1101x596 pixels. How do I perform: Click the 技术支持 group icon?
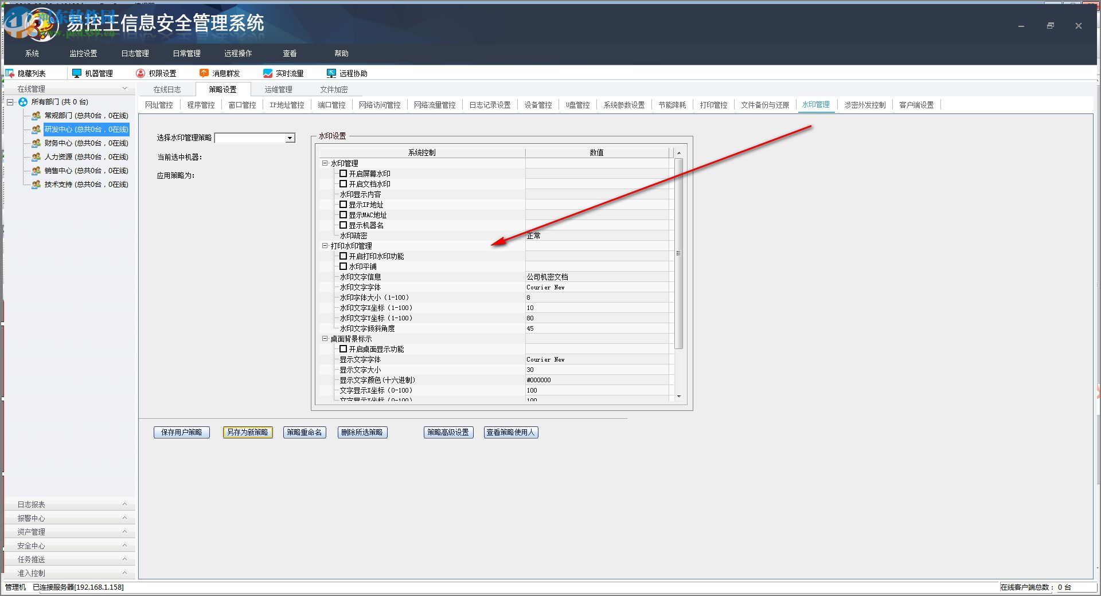(36, 185)
